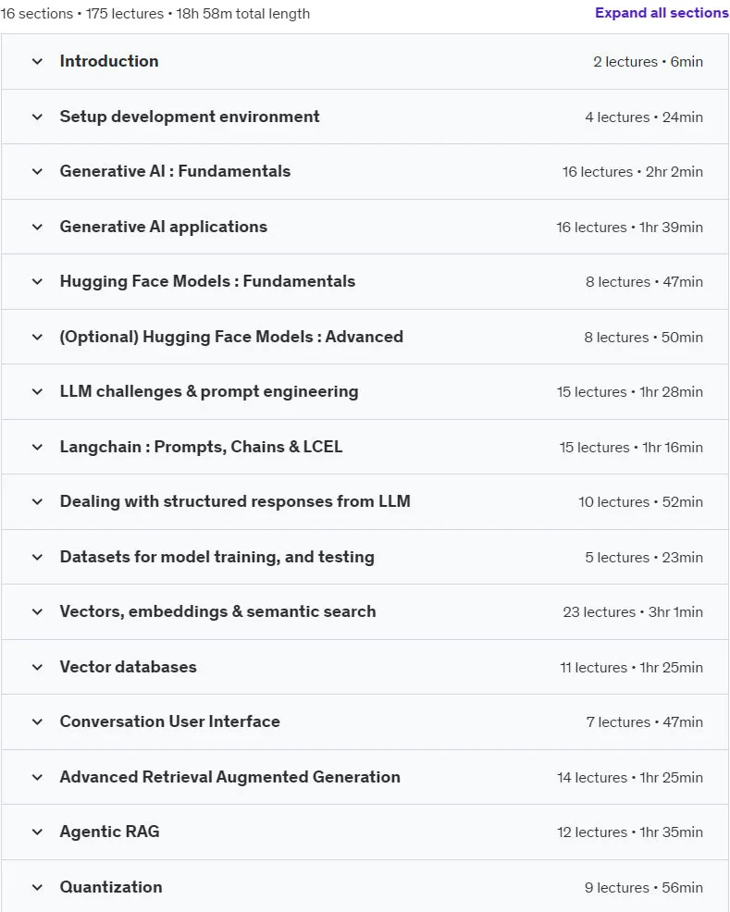This screenshot has width=730, height=912.
Task: Open LLM challenges & prompt engineering chevron
Action: [x=37, y=391]
